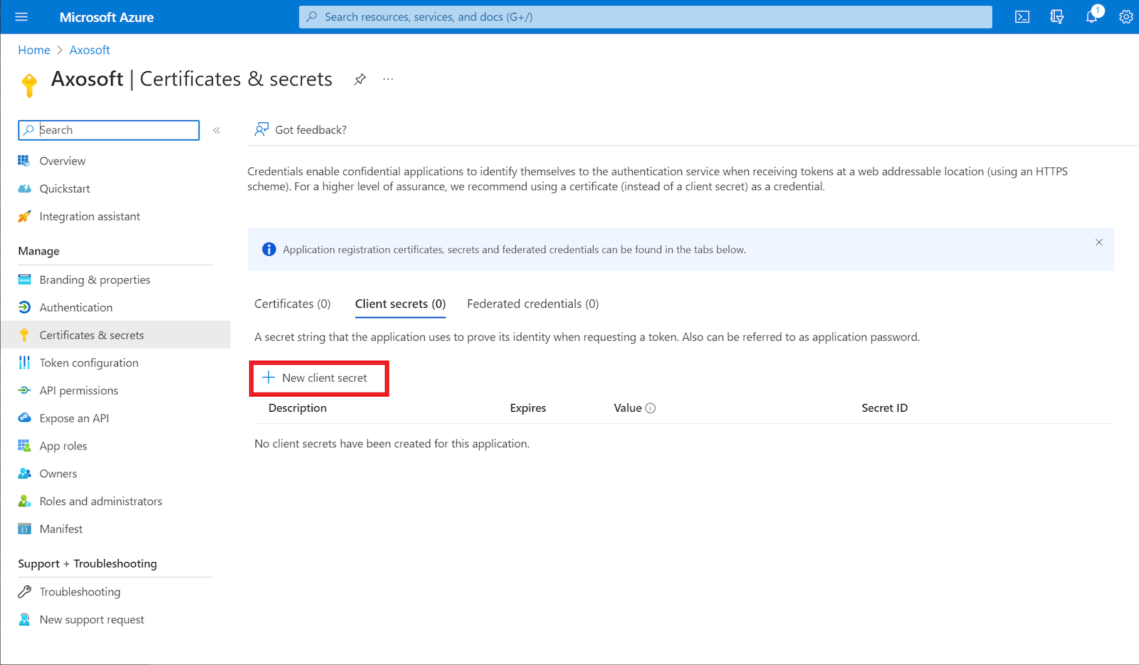Focus the sidebar Search field

[x=109, y=130]
